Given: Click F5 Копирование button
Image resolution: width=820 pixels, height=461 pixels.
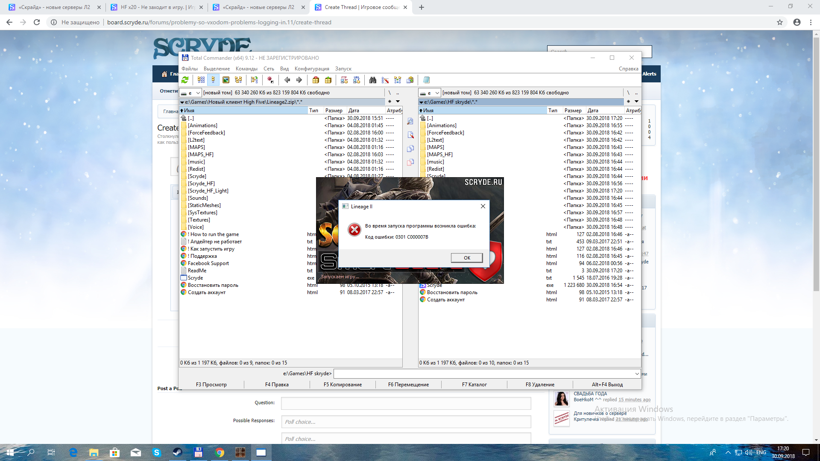Looking at the screenshot, I should [x=343, y=385].
